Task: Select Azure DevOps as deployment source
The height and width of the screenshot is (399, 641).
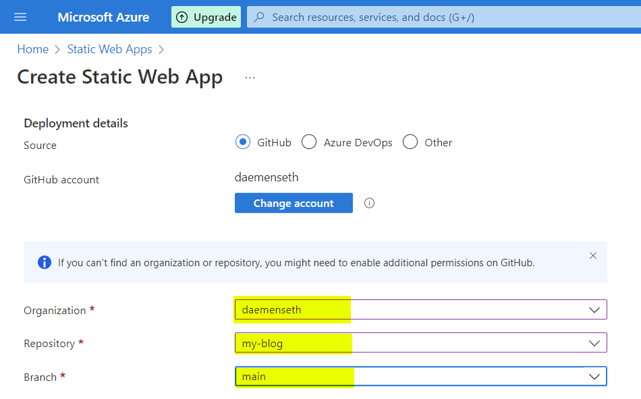Action: point(308,142)
